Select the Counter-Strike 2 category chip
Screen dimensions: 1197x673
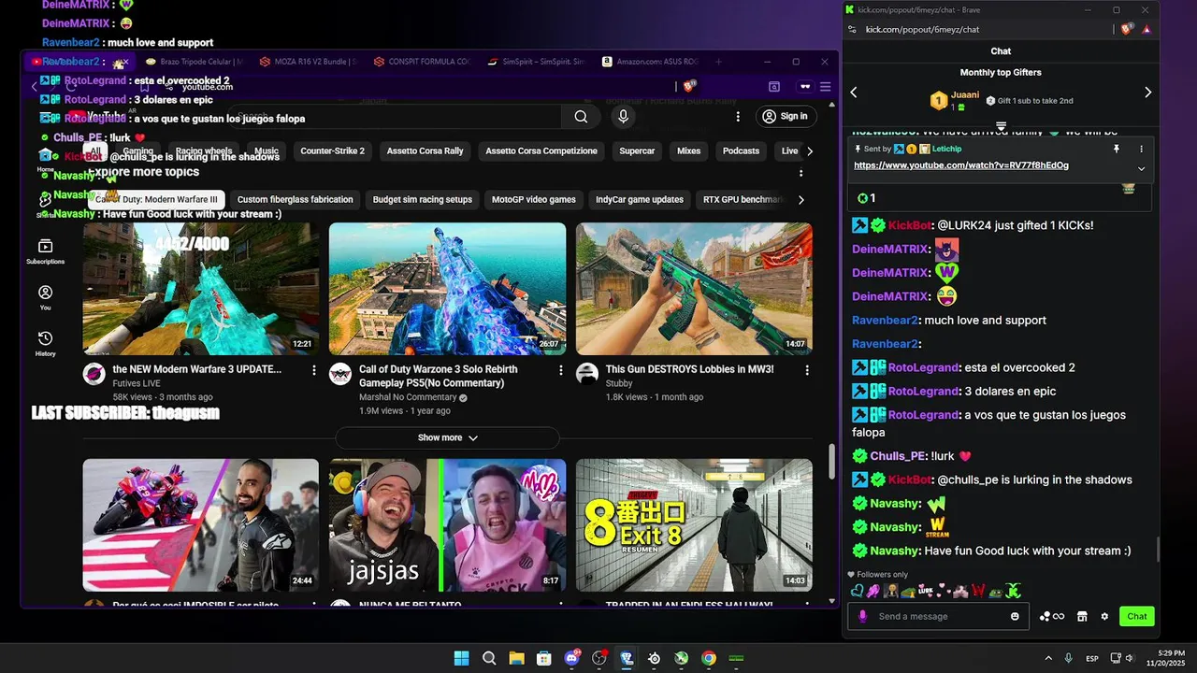click(x=332, y=150)
